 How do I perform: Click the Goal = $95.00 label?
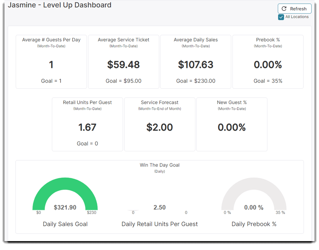pyautogui.click(x=123, y=81)
